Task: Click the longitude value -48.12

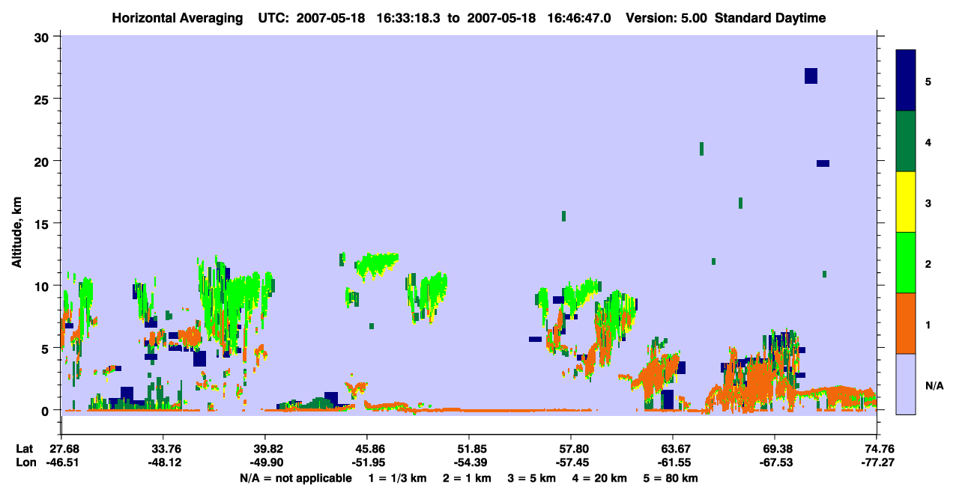Action: tap(163, 462)
